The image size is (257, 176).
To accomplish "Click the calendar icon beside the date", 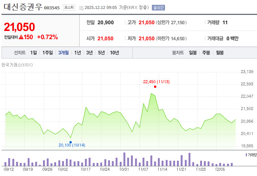I will pyautogui.click(x=81, y=8).
